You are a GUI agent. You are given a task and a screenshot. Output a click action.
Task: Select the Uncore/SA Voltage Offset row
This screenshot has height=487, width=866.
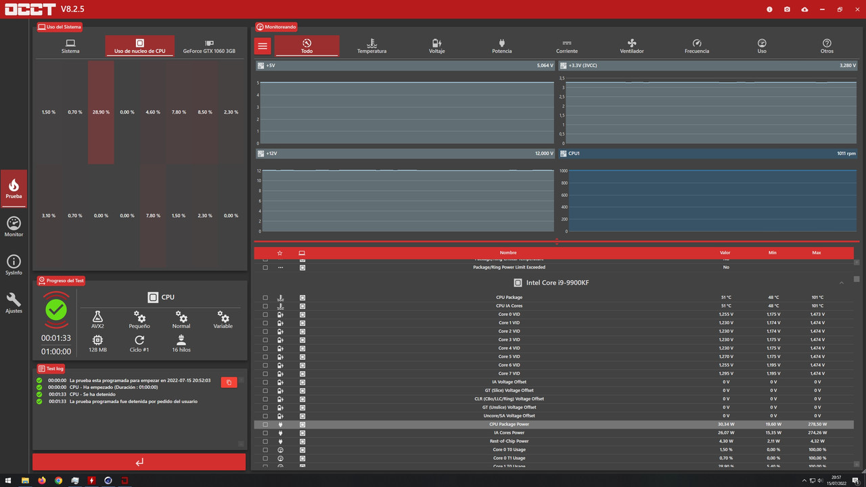pos(554,416)
